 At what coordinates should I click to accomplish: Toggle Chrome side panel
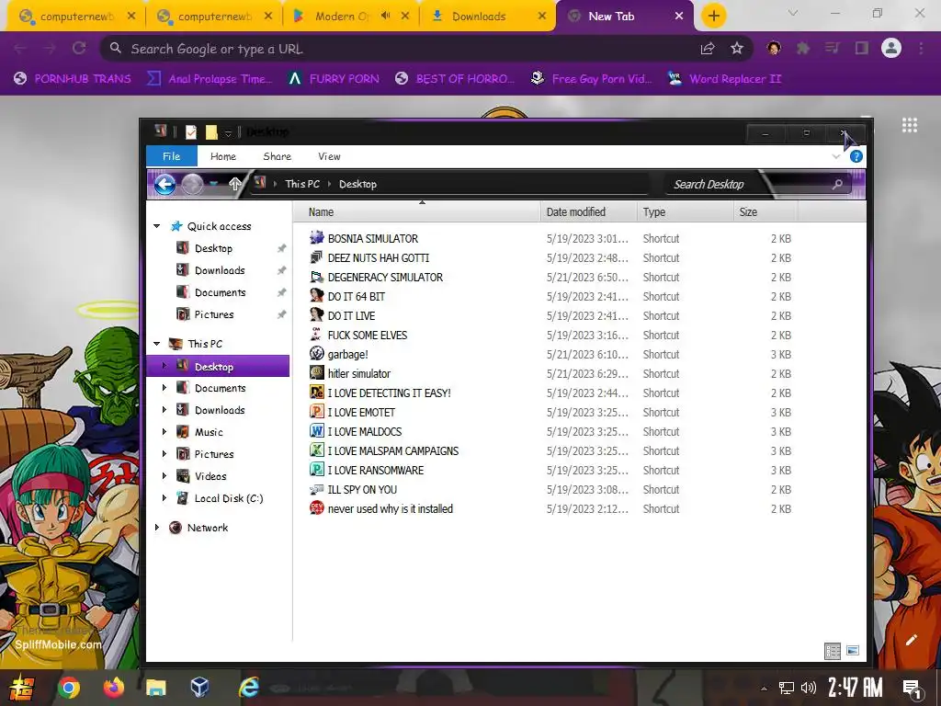point(862,49)
